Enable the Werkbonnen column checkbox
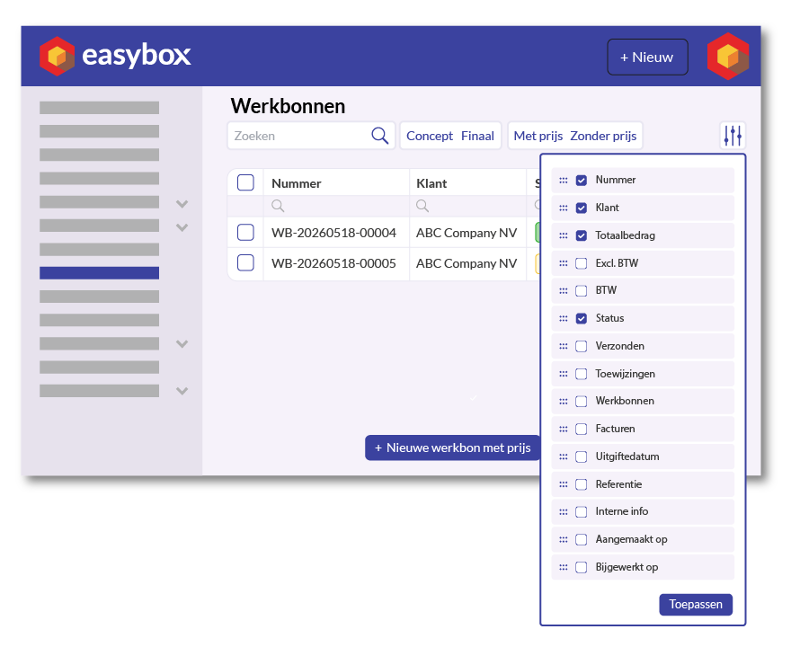791x647 pixels. point(582,402)
